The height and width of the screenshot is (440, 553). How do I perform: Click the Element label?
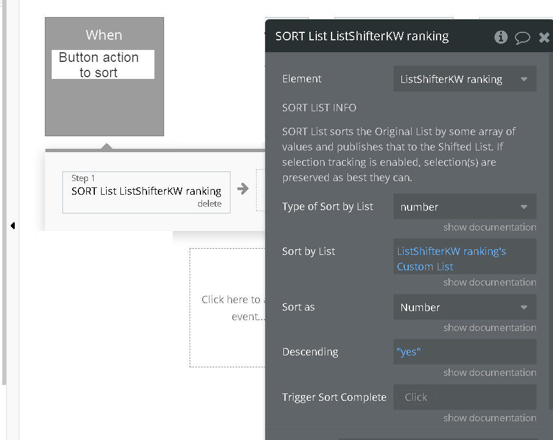301,78
